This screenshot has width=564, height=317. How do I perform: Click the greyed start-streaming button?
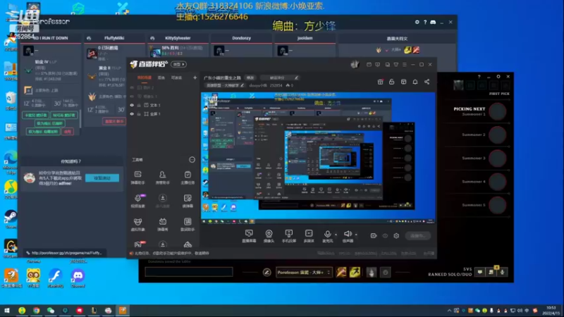[417, 236]
